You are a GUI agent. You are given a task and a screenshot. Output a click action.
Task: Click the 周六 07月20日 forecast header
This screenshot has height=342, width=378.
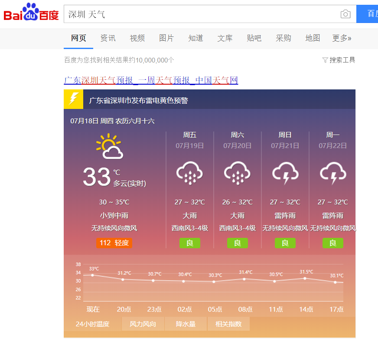point(238,140)
